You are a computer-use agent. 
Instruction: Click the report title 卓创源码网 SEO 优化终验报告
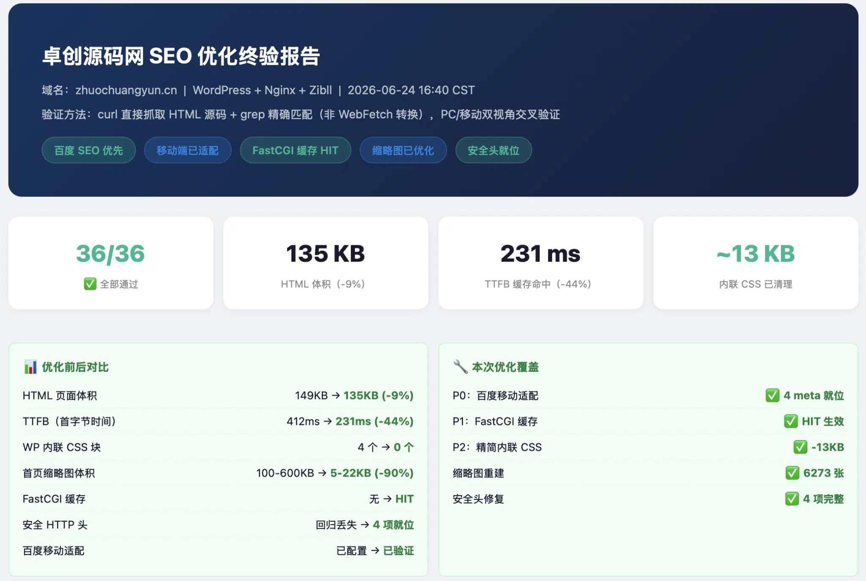coord(181,56)
